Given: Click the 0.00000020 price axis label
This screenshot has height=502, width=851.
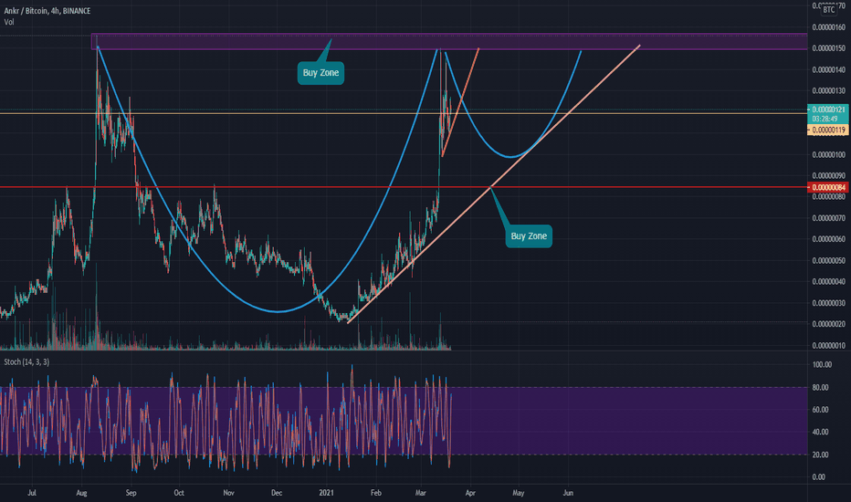Looking at the screenshot, I should click(x=829, y=324).
